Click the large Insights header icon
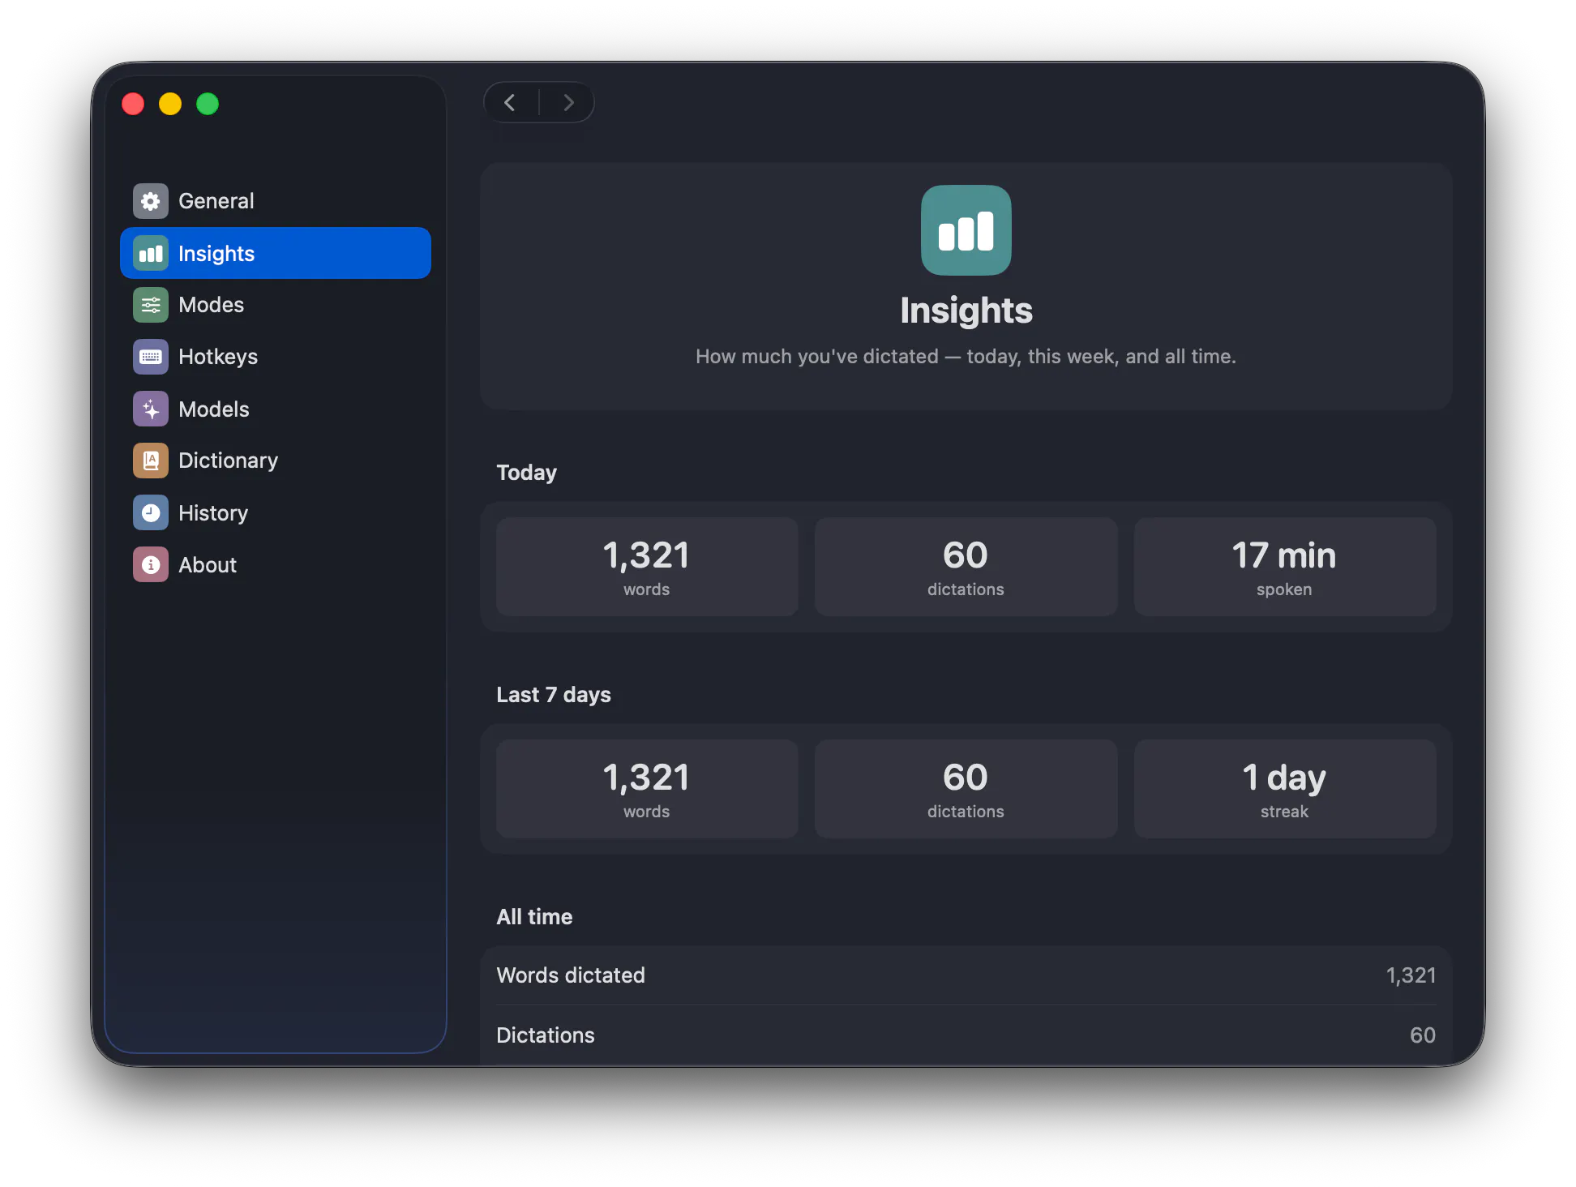The width and height of the screenshot is (1576, 1187). point(966,230)
